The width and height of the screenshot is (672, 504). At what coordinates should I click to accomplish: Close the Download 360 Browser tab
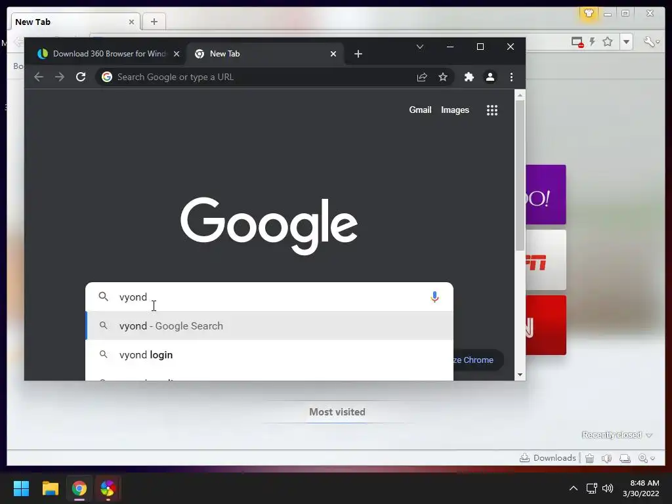tap(176, 54)
